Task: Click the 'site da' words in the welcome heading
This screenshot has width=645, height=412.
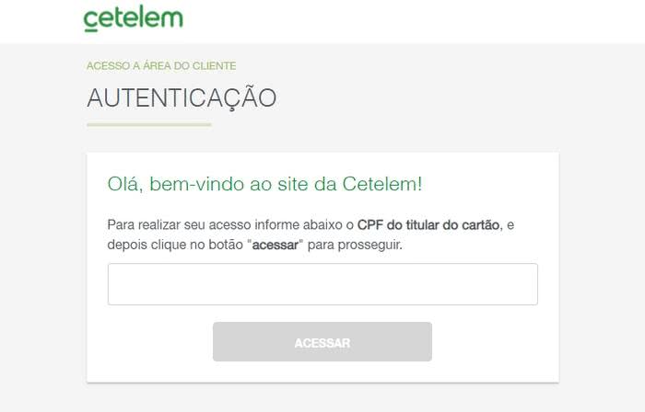Action: click(x=307, y=184)
